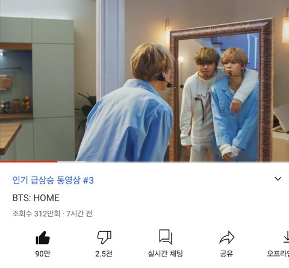289x268 pixels.
Task: Tap the 90만 like count
Action: (43, 254)
